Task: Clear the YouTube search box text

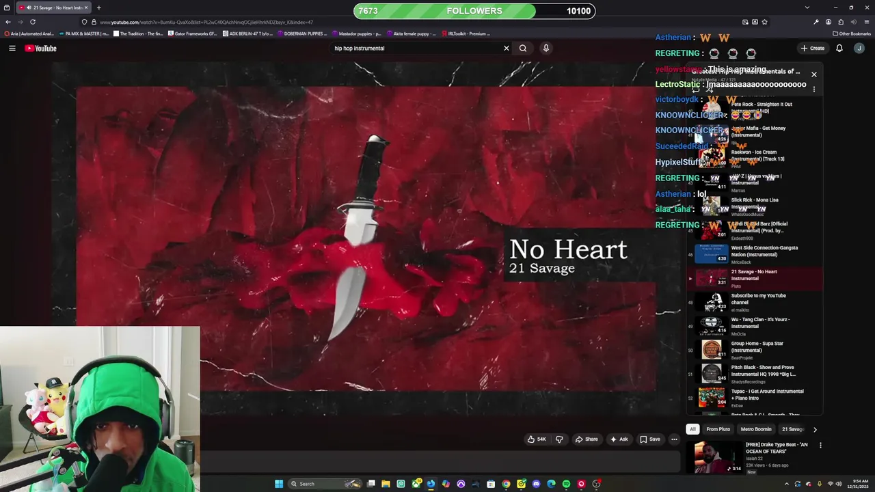Action: click(507, 48)
